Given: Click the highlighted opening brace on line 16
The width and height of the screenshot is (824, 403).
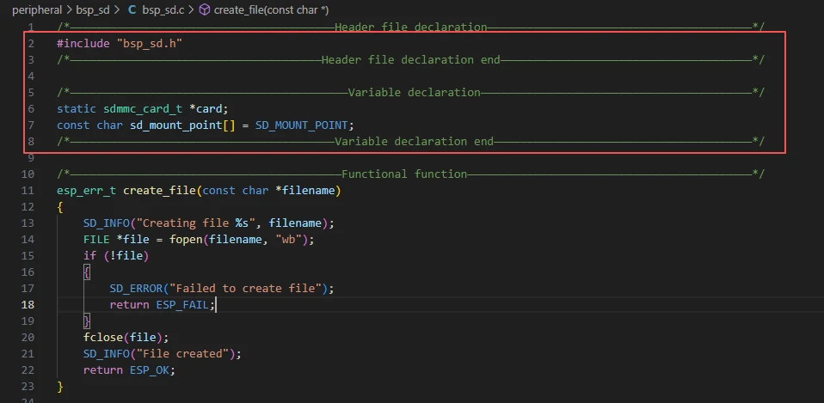Looking at the screenshot, I should click(87, 272).
